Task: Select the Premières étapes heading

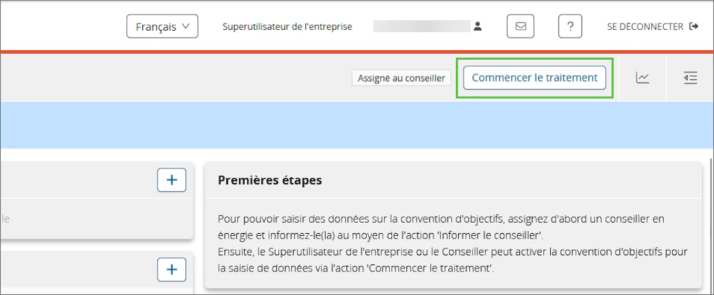Action: click(x=270, y=180)
